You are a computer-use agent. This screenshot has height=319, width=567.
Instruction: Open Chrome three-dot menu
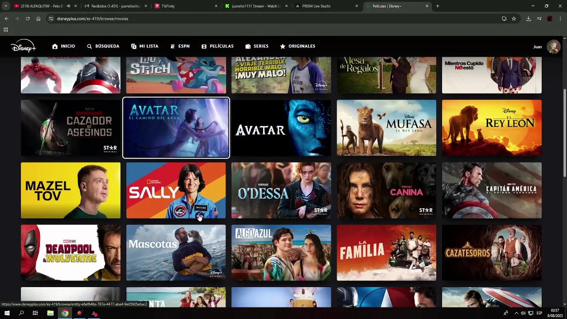[x=560, y=19]
